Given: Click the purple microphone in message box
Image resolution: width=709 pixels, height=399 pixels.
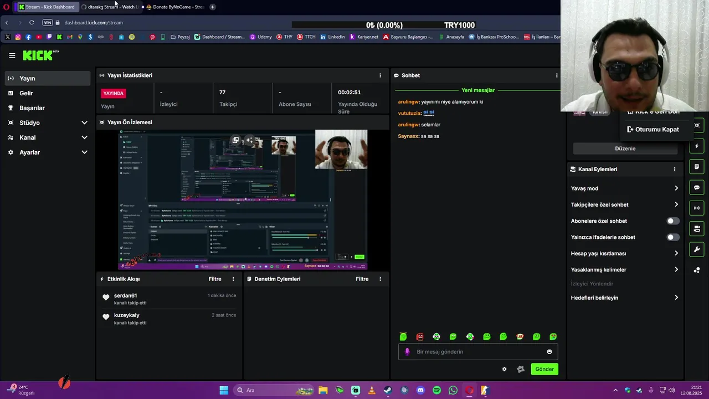Looking at the screenshot, I should 407,351.
